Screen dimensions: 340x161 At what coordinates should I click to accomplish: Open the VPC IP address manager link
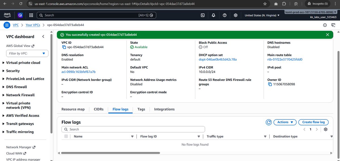[x=23, y=159]
